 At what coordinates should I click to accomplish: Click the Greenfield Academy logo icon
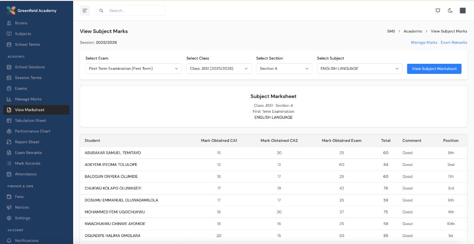(x=11, y=11)
